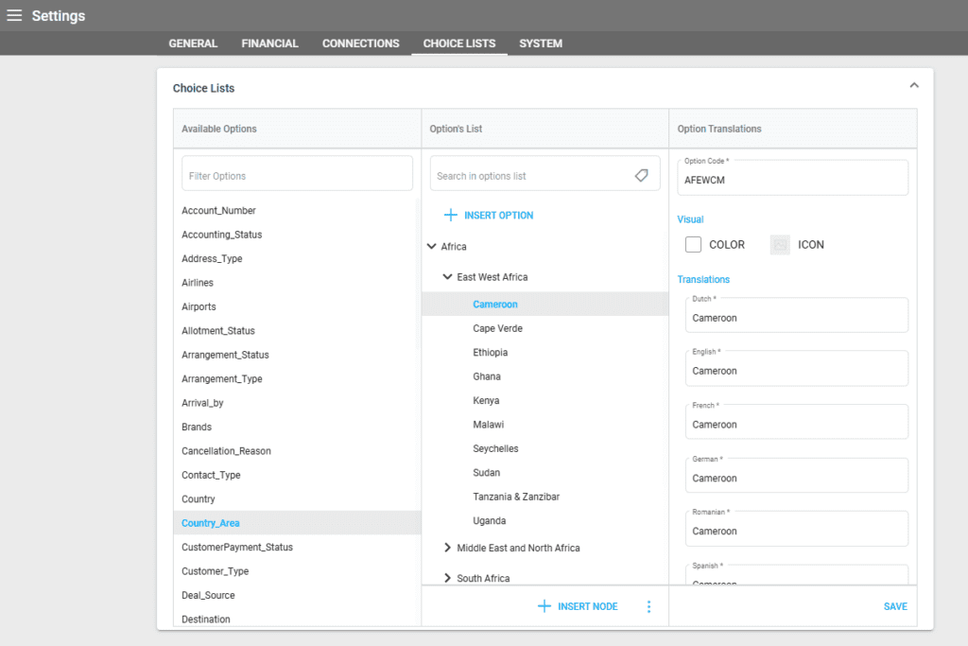Image resolution: width=968 pixels, height=646 pixels.
Task: Collapse the Choice Lists panel
Action: click(913, 86)
